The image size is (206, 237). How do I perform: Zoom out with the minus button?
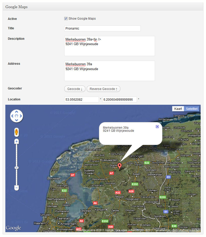(17, 188)
